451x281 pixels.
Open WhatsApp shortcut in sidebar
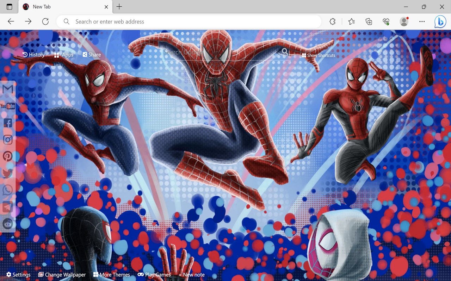[8, 190]
